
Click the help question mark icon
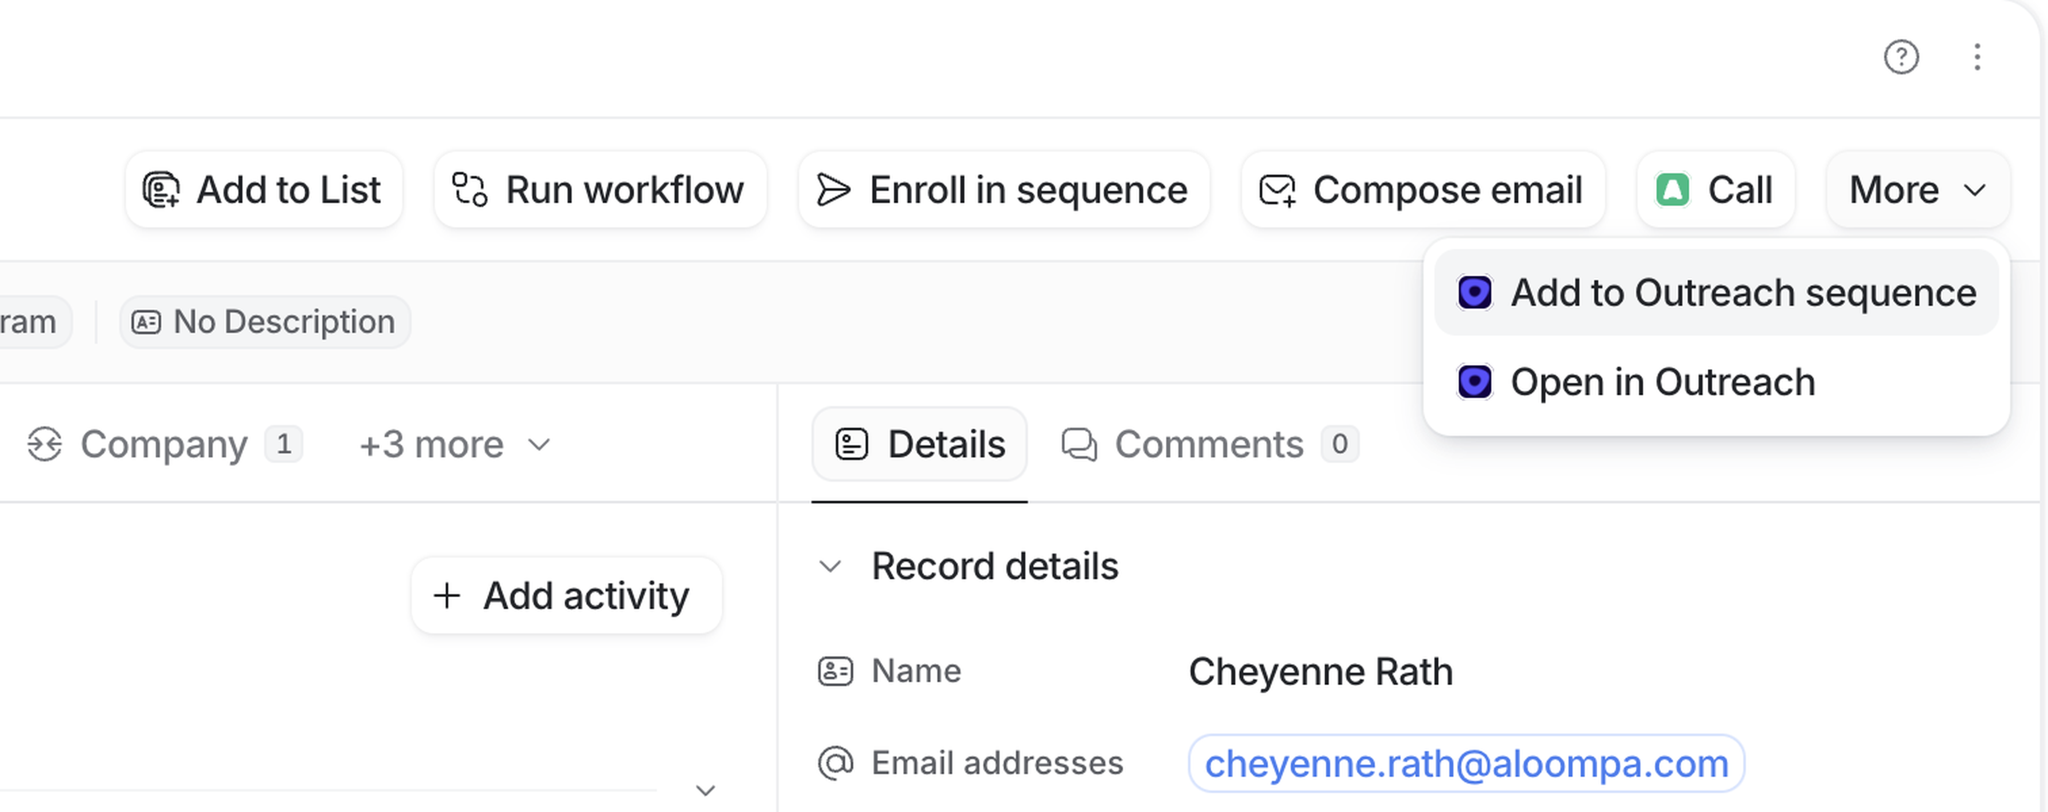(x=1901, y=57)
